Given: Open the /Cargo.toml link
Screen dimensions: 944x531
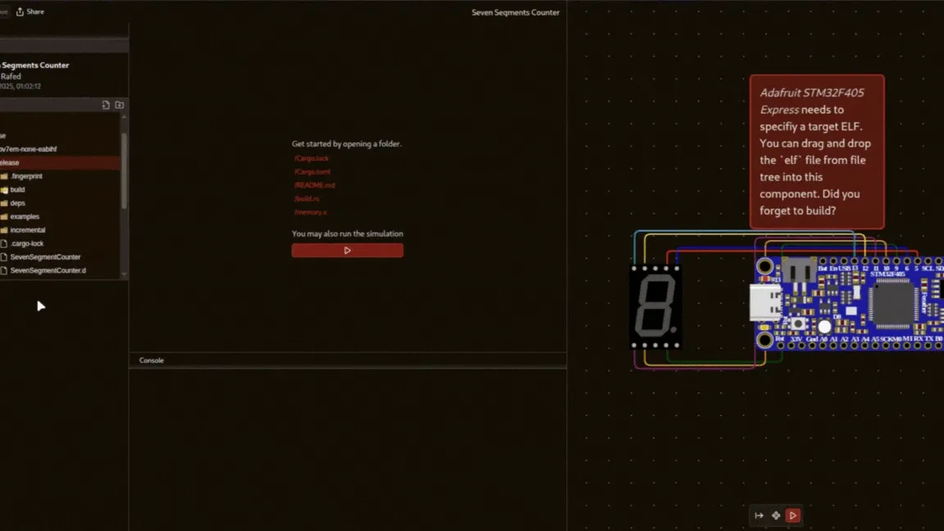Looking at the screenshot, I should [312, 171].
